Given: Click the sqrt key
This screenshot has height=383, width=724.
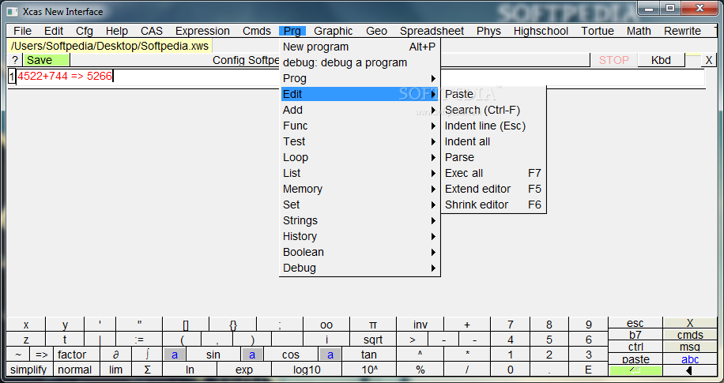Looking at the screenshot, I should (373, 340).
